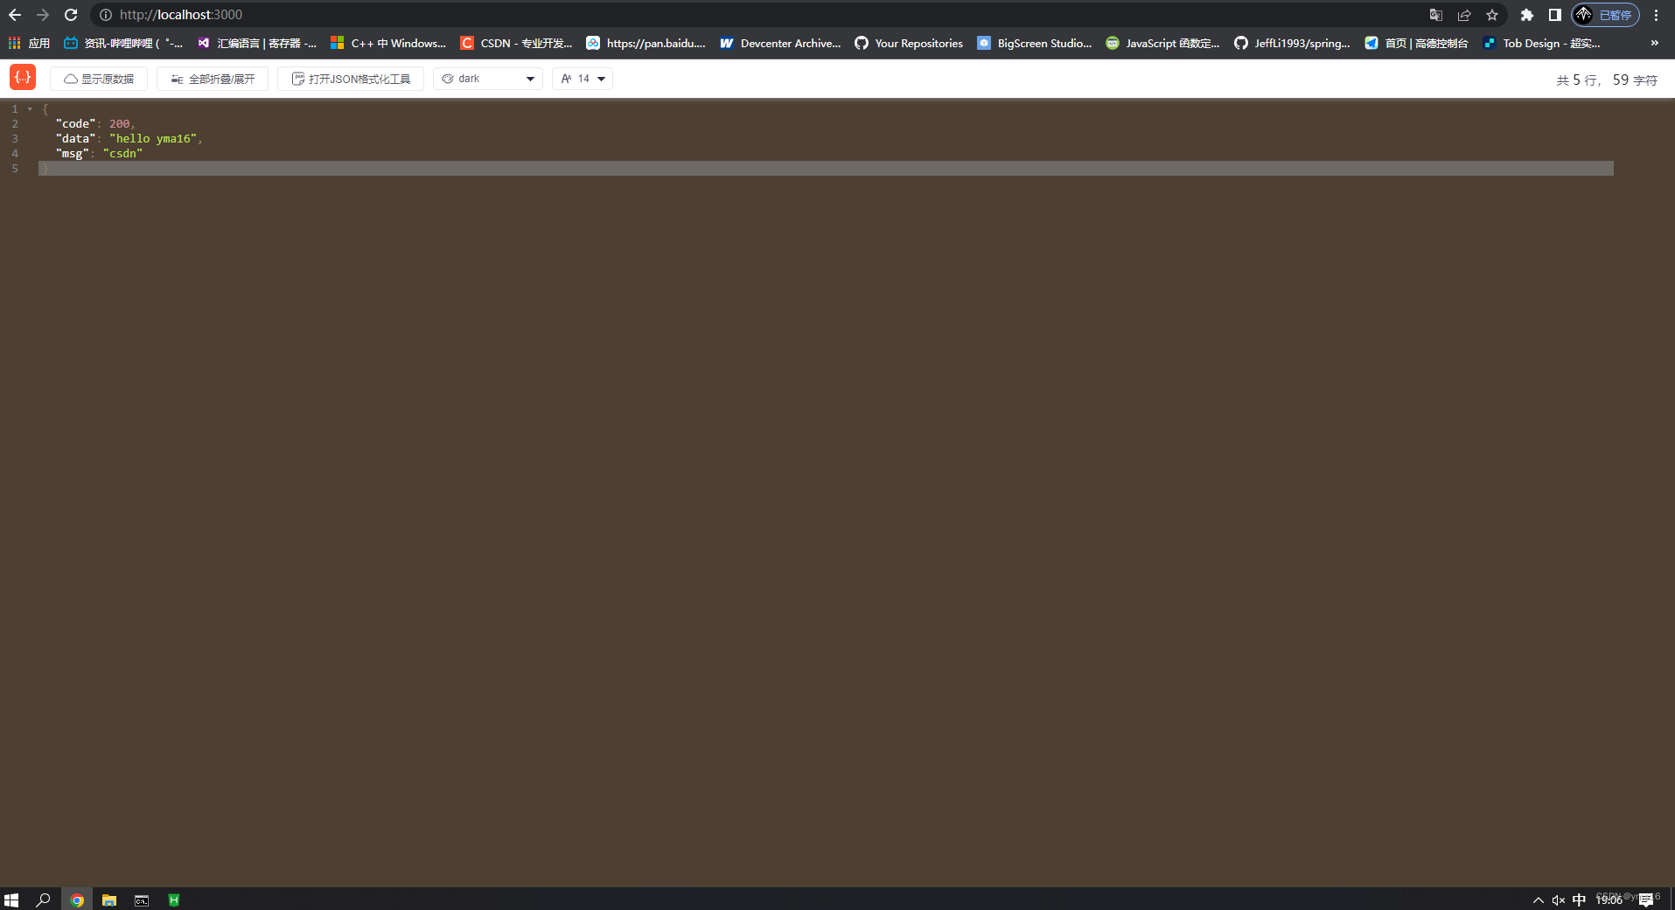Open the JavaScript 函数定 bookmark

point(1162,43)
